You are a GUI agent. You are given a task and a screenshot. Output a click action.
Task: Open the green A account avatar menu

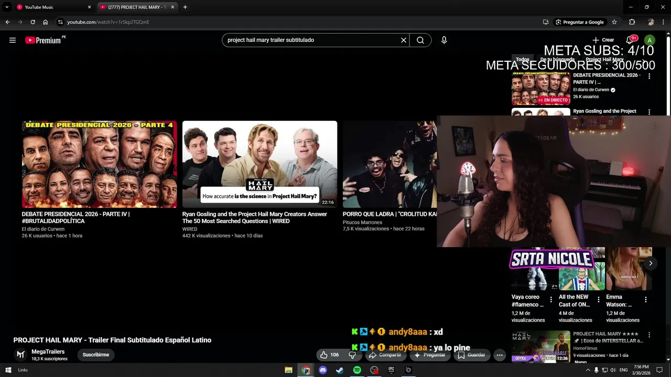(650, 40)
